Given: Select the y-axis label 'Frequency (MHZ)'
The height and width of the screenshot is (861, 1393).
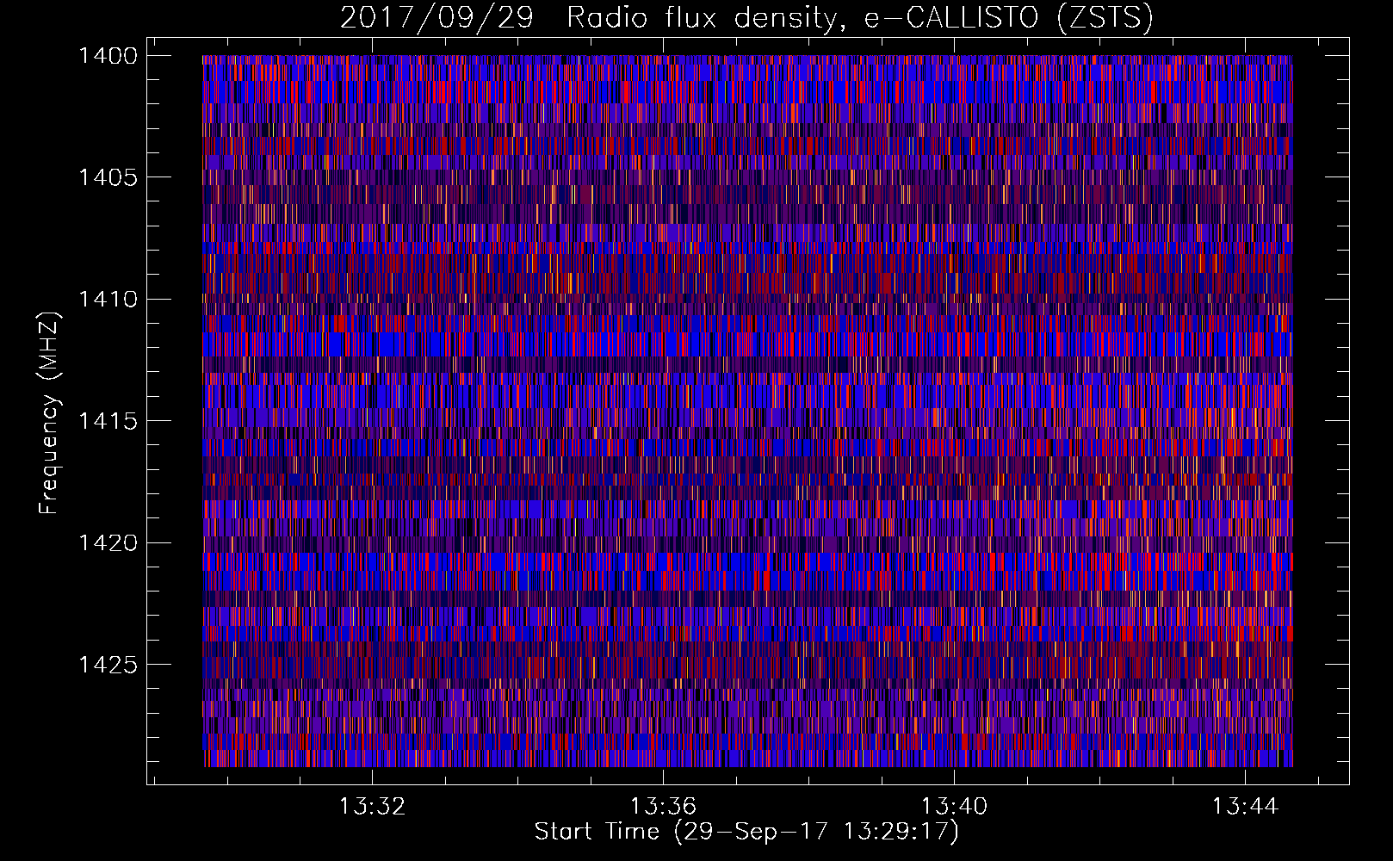Looking at the screenshot, I should pyautogui.click(x=49, y=413).
